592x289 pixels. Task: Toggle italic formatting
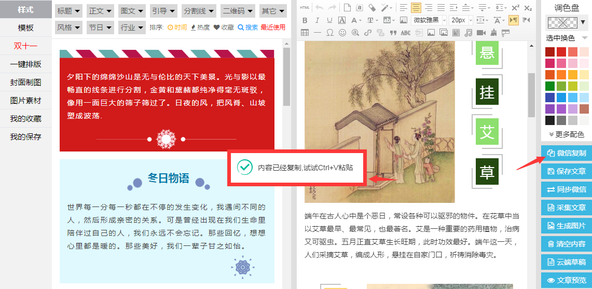pos(317,20)
